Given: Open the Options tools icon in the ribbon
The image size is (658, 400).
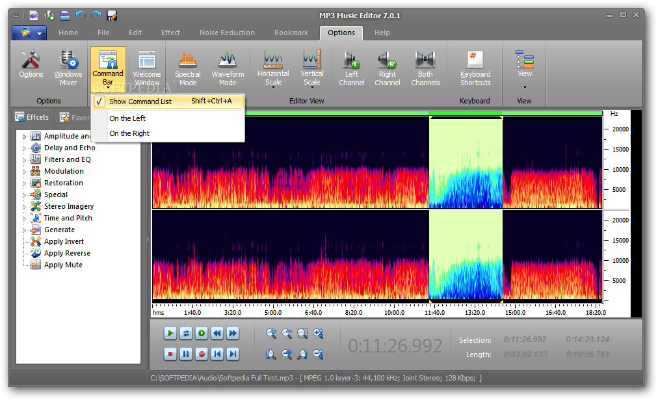Looking at the screenshot, I should (31, 64).
